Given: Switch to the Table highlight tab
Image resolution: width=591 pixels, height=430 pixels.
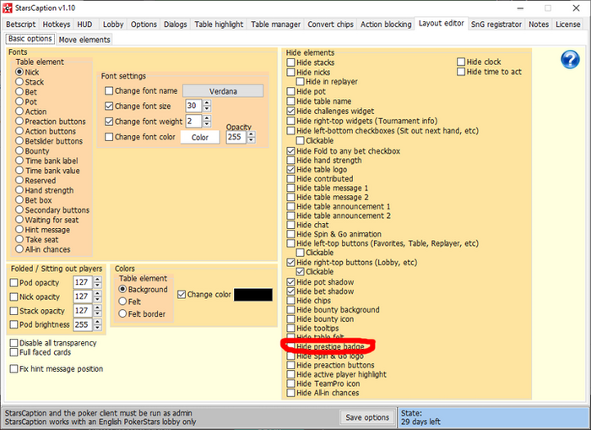Looking at the screenshot, I should pyautogui.click(x=219, y=24).
